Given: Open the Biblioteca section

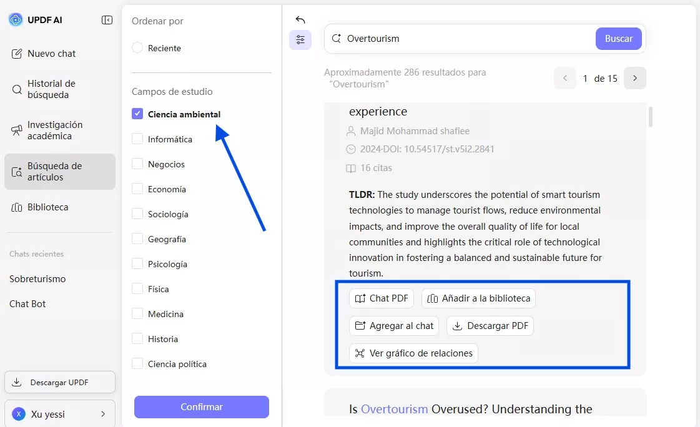Looking at the screenshot, I should [47, 207].
